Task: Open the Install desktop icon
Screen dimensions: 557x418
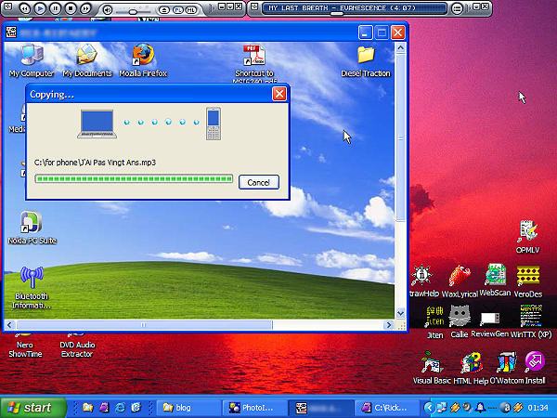Action: [x=535, y=367]
